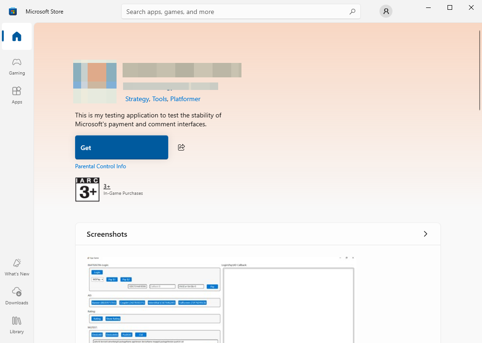Click the Get button
This screenshot has height=343, width=482.
pos(121,148)
